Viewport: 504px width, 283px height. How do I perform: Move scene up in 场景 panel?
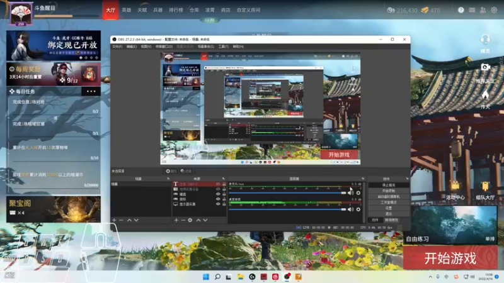[129, 220]
